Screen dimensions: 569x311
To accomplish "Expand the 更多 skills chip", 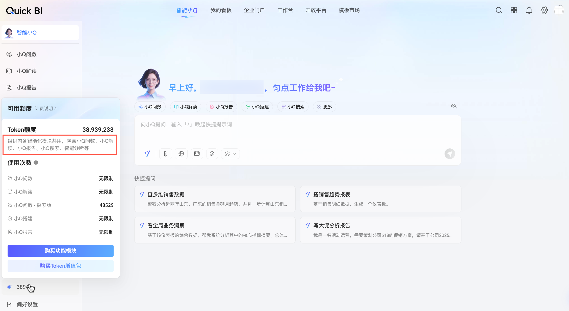I will [325, 107].
